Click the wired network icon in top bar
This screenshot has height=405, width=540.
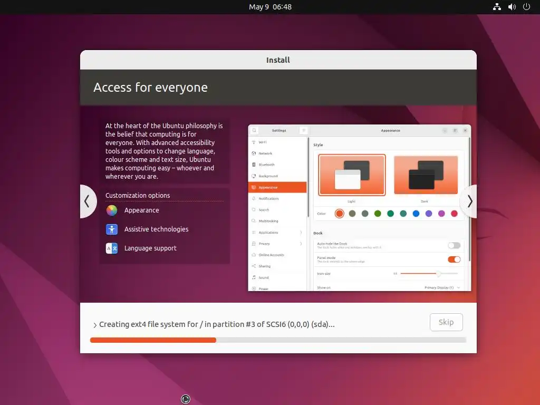tap(497, 7)
